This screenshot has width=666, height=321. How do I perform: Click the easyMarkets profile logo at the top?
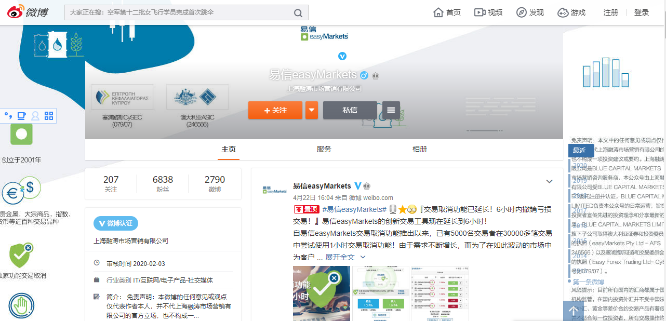pos(324,33)
